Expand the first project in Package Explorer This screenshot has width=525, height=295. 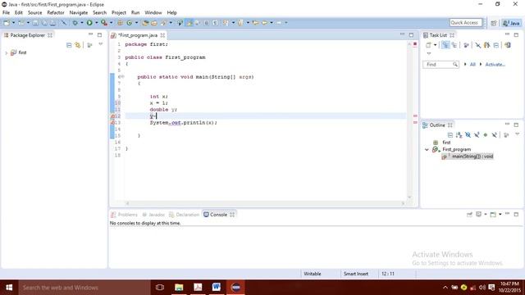pyautogui.click(x=6, y=52)
